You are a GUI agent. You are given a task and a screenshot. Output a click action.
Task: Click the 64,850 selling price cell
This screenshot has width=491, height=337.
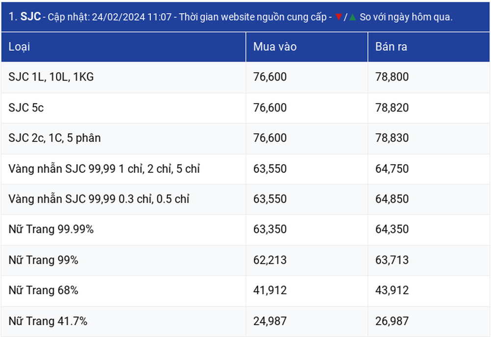pos(429,199)
